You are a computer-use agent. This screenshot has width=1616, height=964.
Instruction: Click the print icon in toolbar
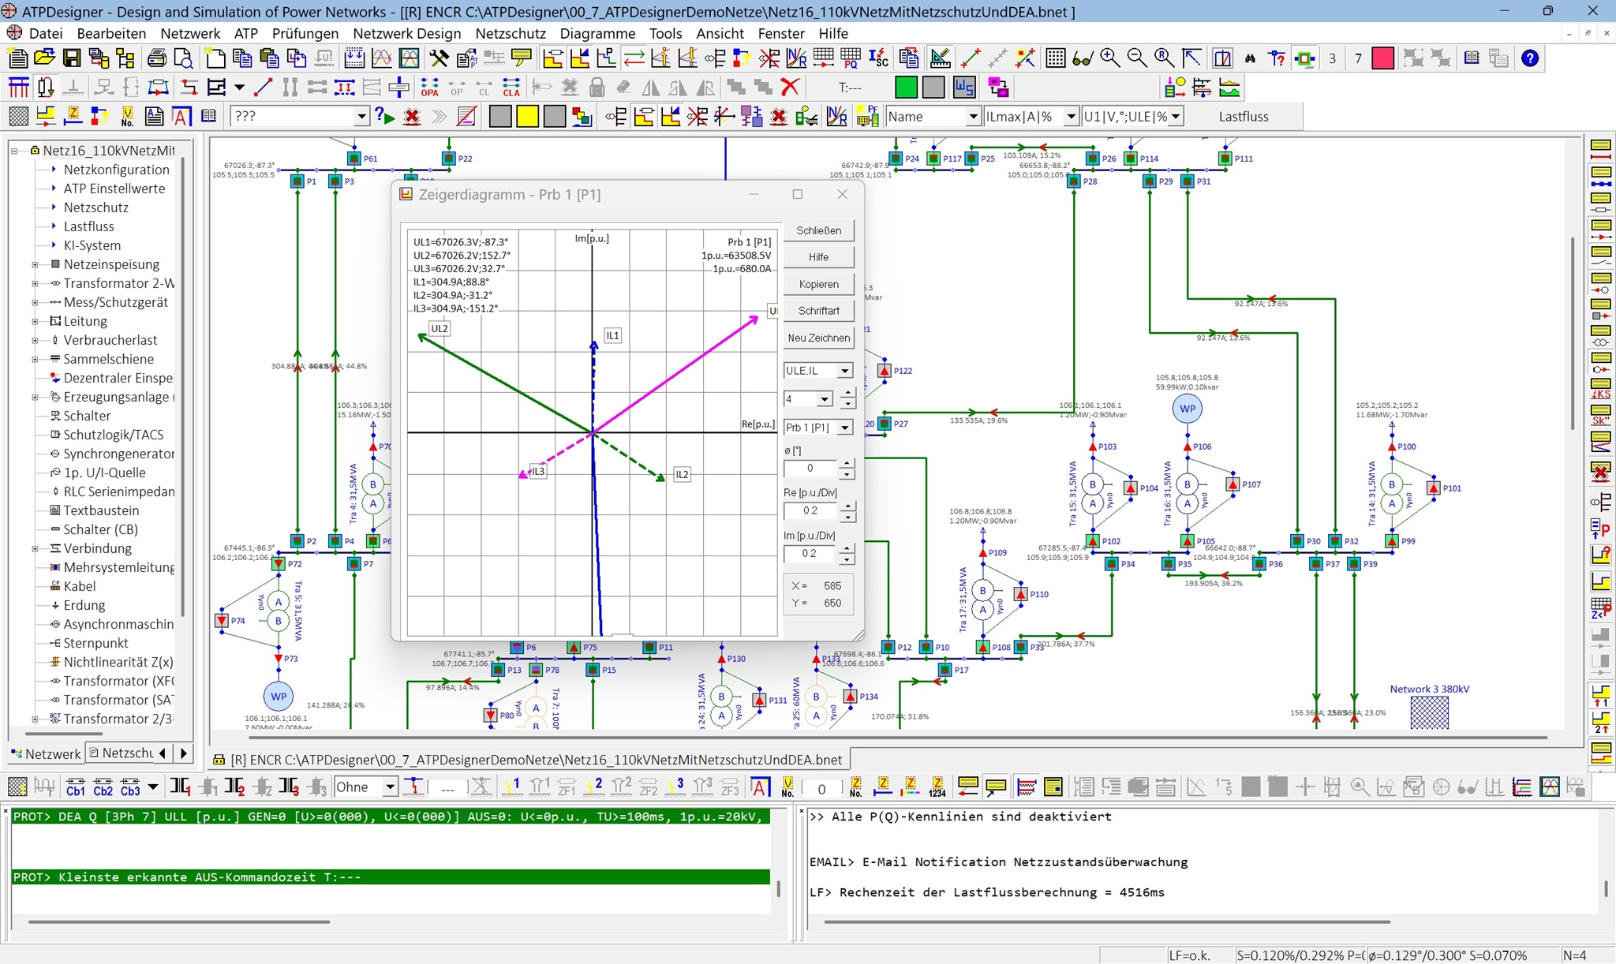click(x=156, y=58)
